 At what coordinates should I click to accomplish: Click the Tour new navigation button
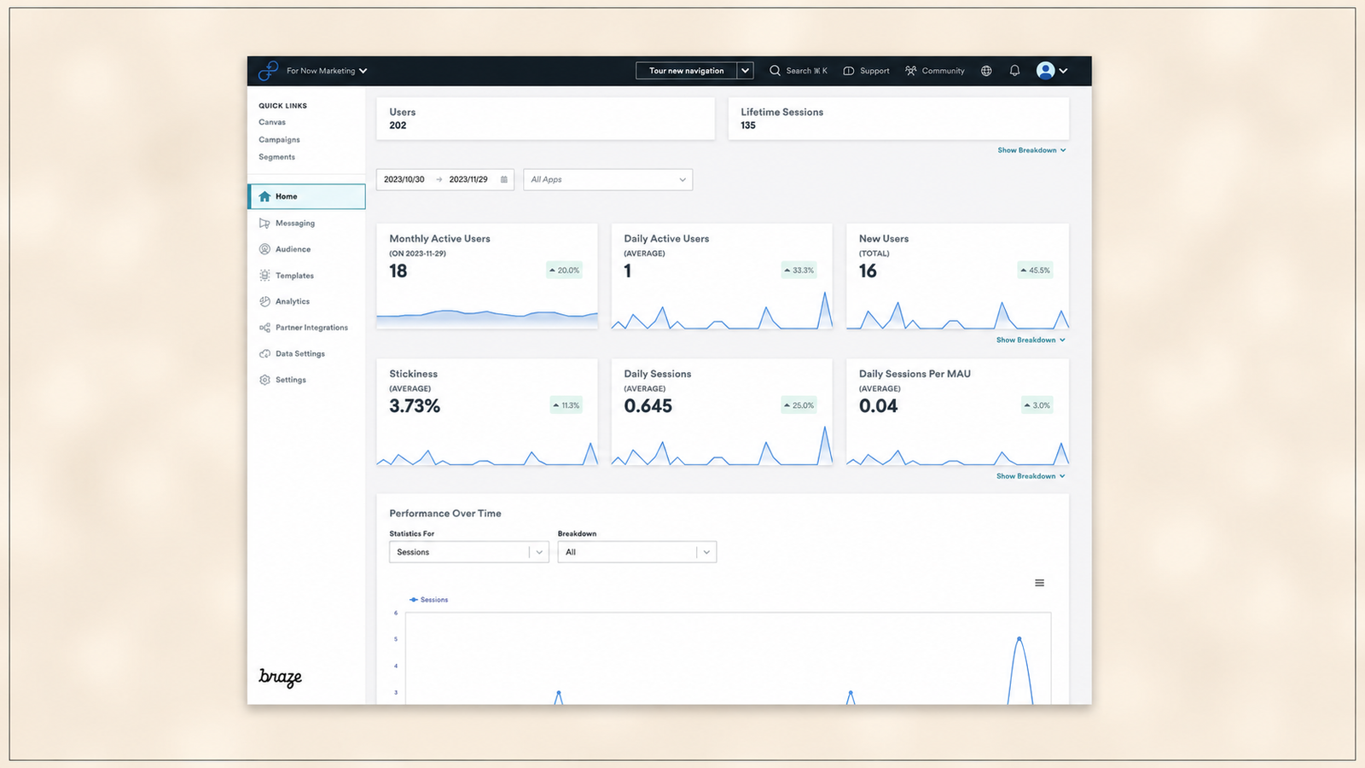tap(686, 71)
